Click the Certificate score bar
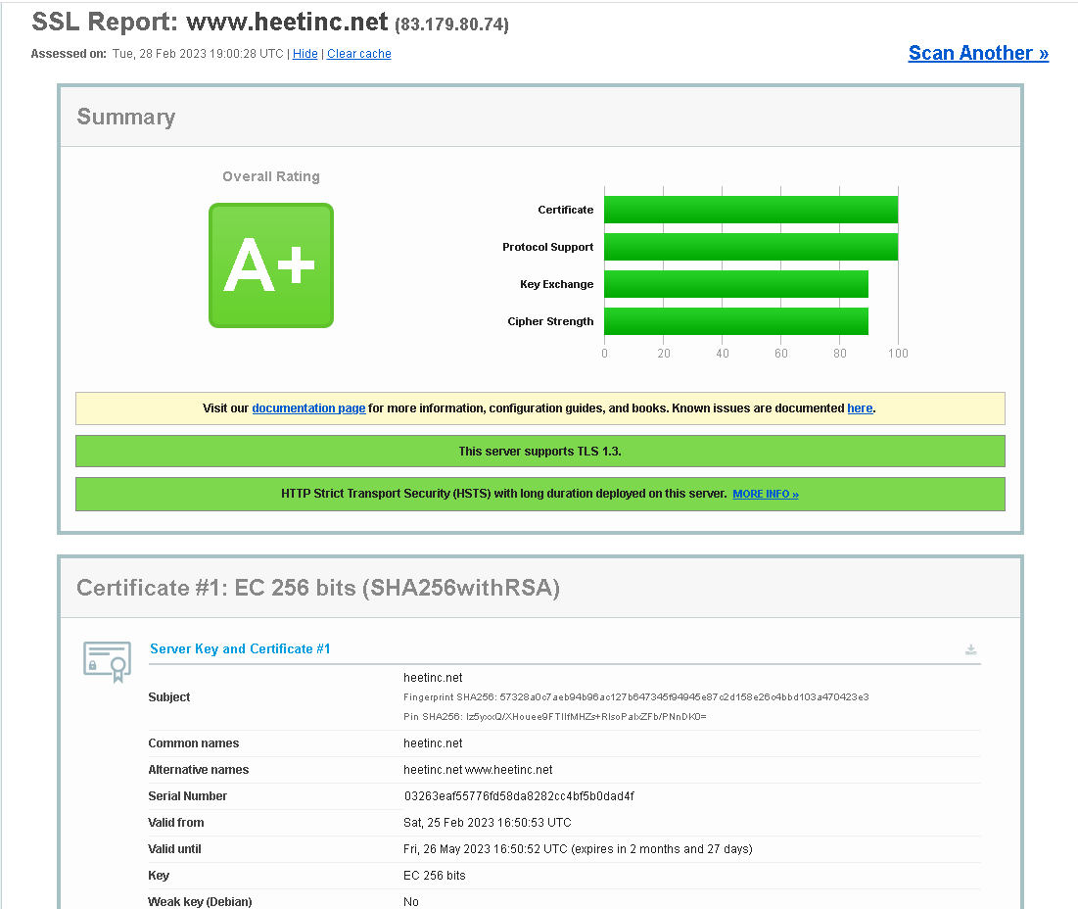This screenshot has width=1078, height=909. click(x=751, y=210)
